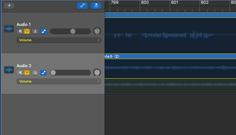This screenshot has width=236, height=135.
Task: Click bar 800 on the ruler
Action: pos(145,3)
